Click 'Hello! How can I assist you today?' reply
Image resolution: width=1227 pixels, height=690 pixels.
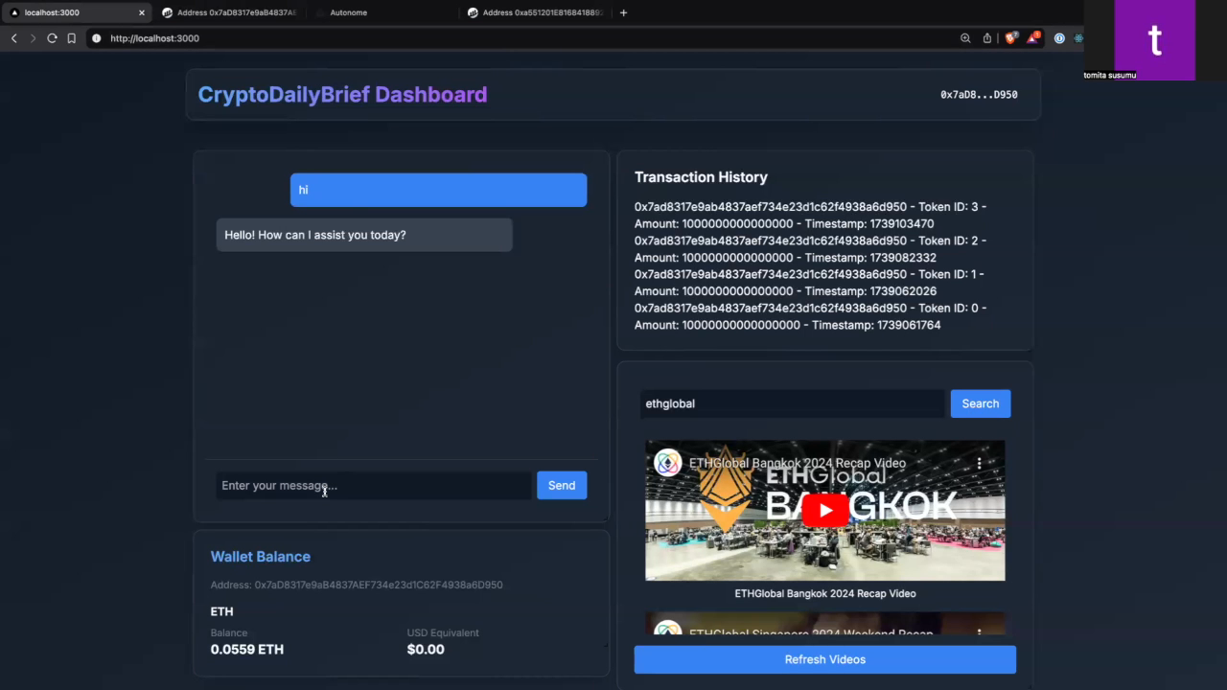pos(364,235)
